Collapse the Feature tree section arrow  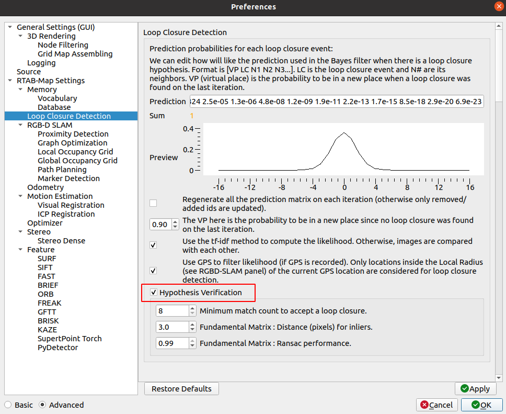[20, 250]
